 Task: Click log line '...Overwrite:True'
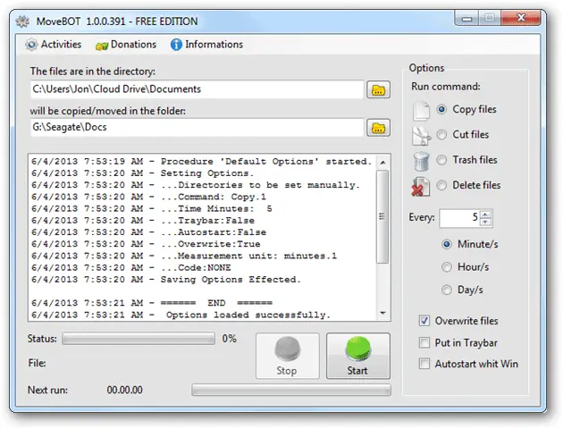coord(146,244)
